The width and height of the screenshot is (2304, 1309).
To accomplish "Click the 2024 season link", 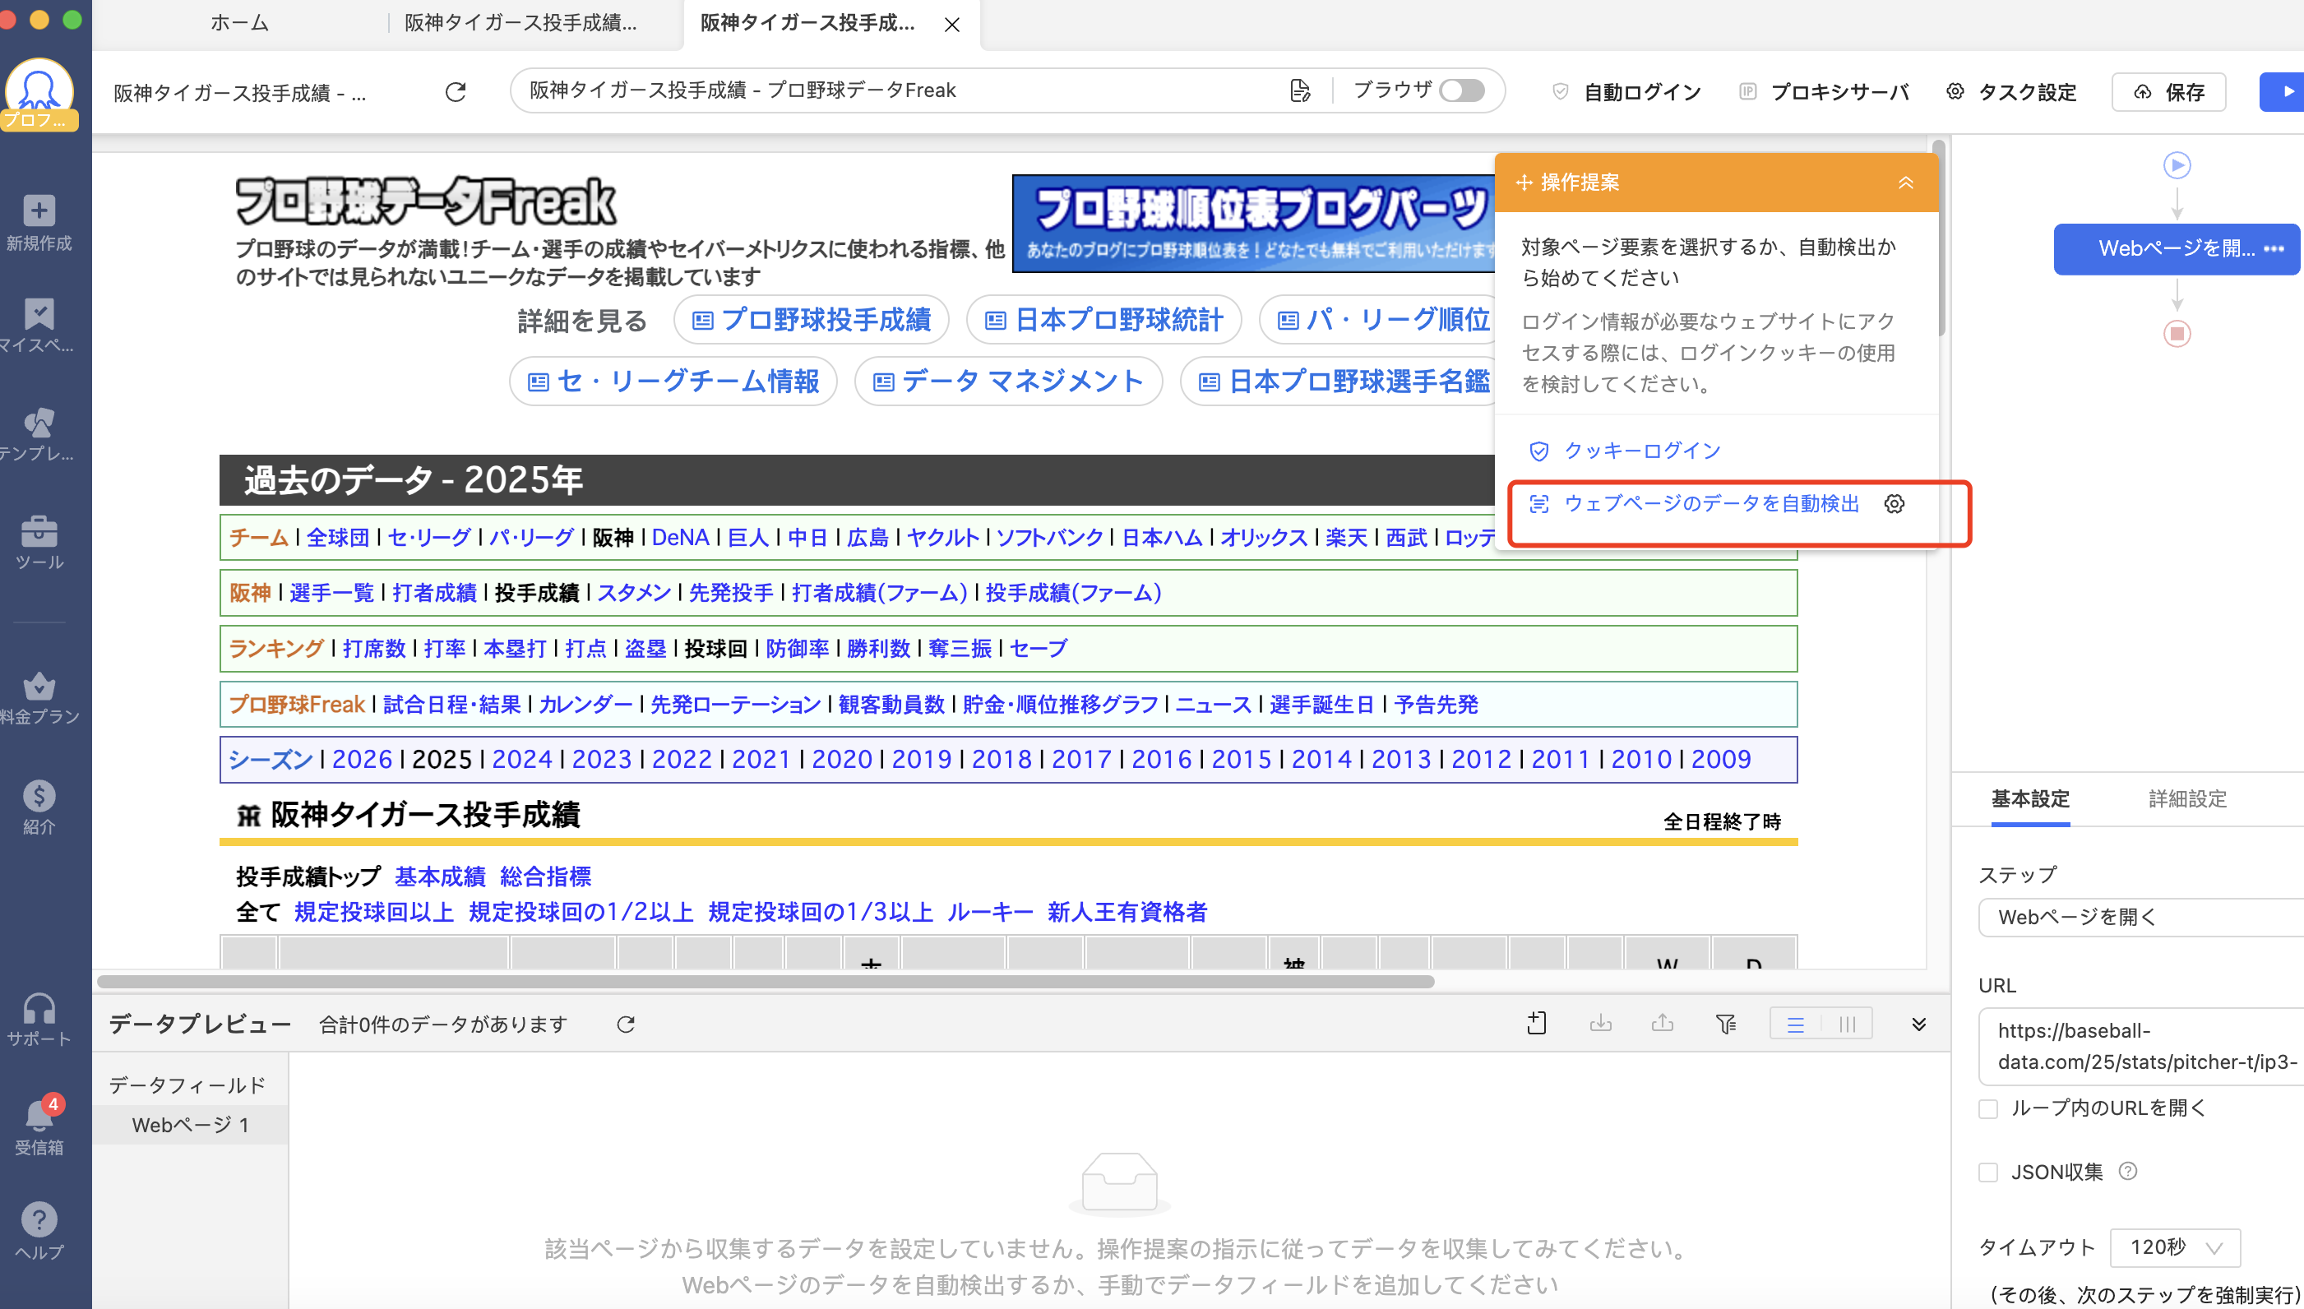I will 521,760.
